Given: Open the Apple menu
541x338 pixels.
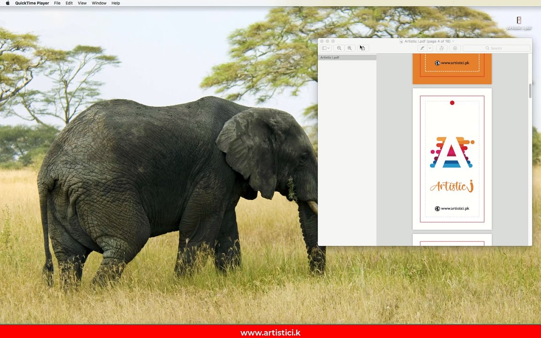Looking at the screenshot, I should pyautogui.click(x=8, y=3).
